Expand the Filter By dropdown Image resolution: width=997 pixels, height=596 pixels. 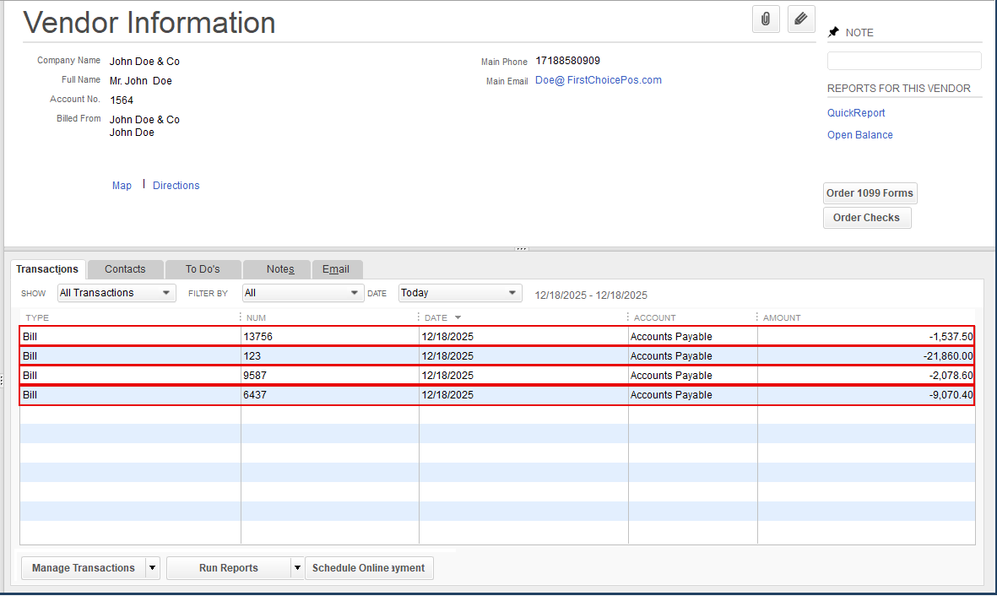[x=302, y=293]
